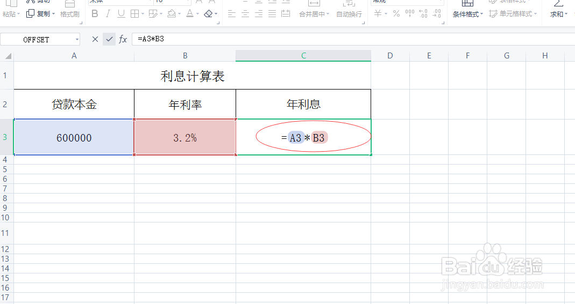Select cell A3 containing 600000

pos(74,137)
